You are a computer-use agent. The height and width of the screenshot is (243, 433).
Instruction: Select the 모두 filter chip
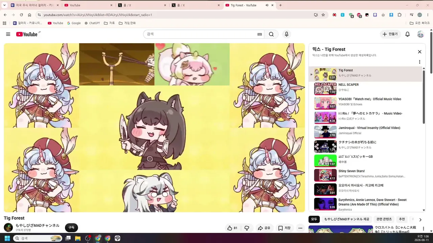[314, 219]
